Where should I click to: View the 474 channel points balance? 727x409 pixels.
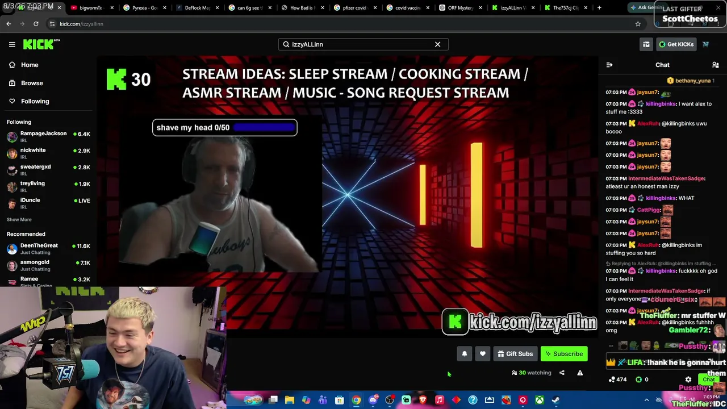click(617, 379)
